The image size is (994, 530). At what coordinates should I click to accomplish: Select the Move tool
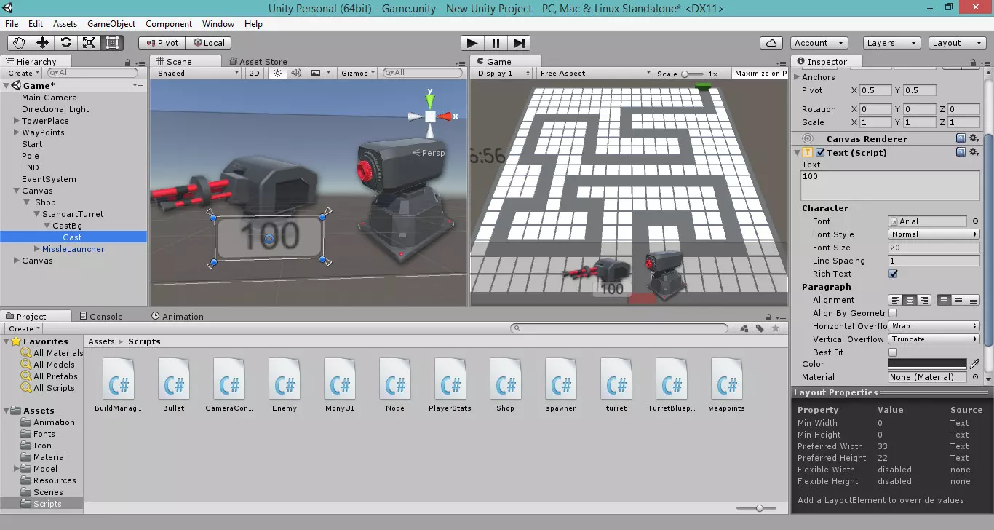point(42,43)
